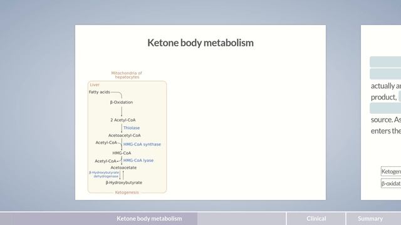
Task: Click the 2 Acetyl-CoA label
Action: pos(123,120)
